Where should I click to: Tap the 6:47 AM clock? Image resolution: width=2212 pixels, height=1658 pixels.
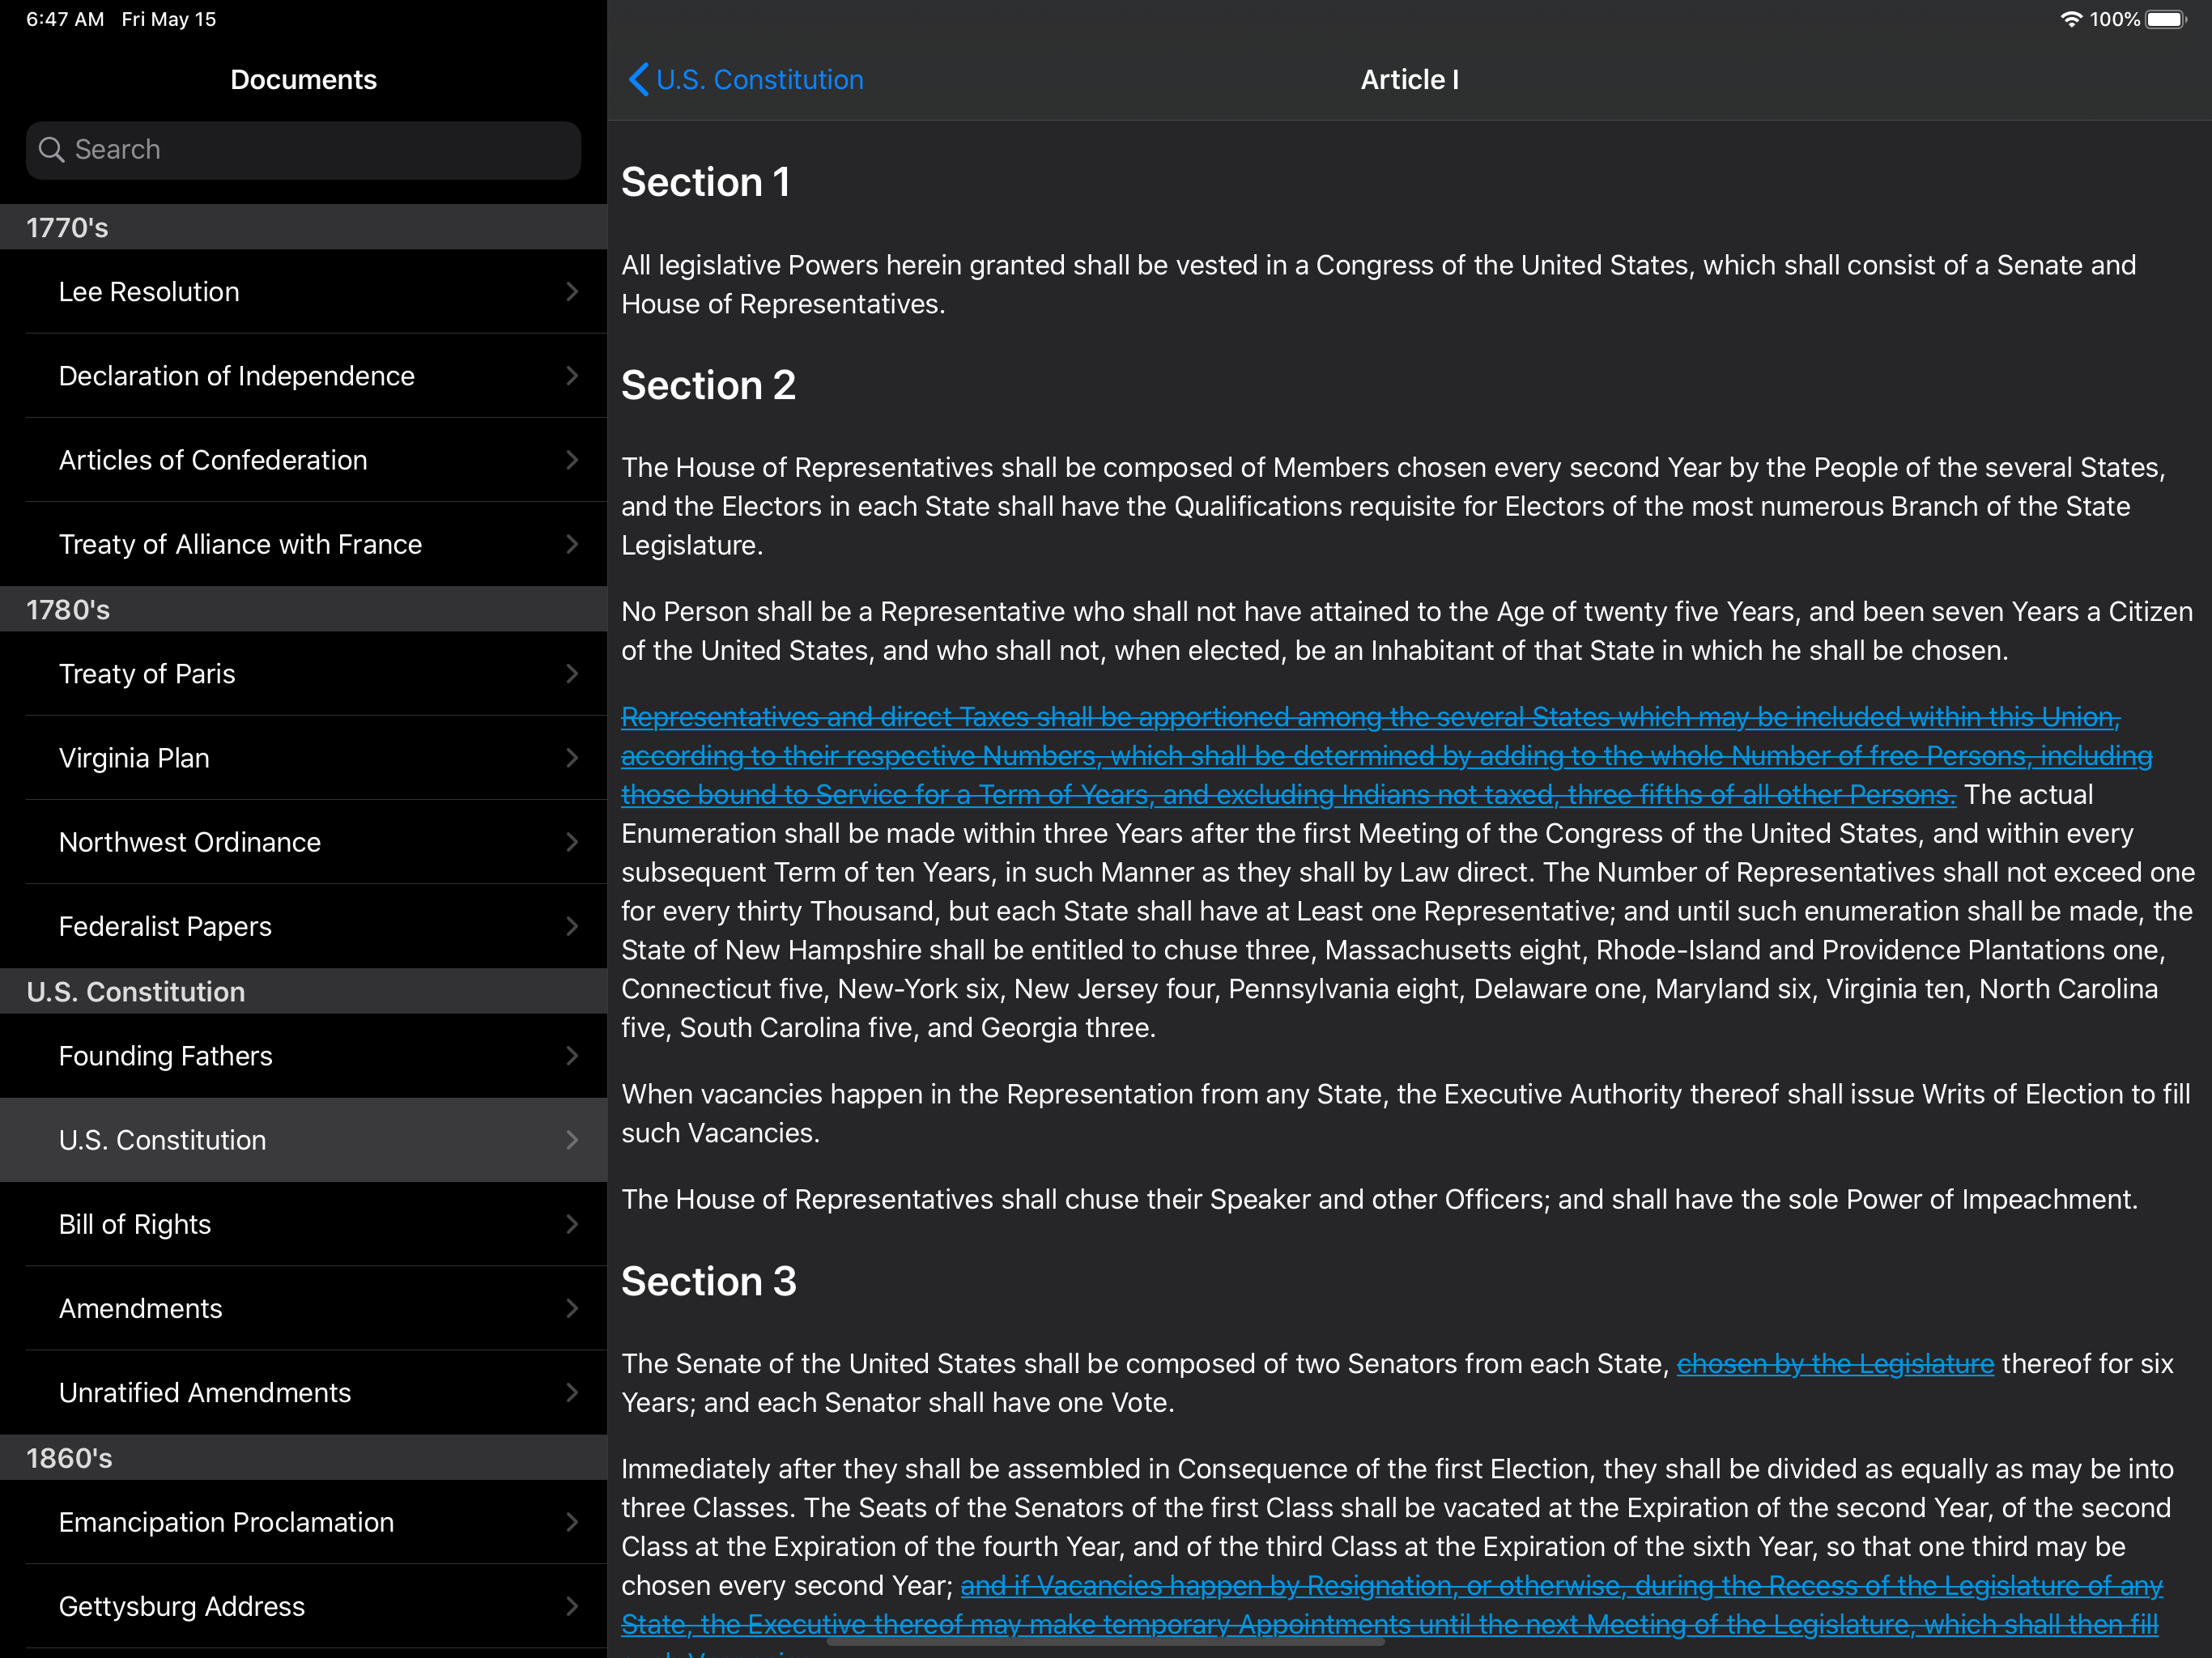[x=65, y=19]
